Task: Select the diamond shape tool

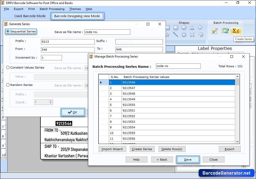Action: (x=200, y=28)
